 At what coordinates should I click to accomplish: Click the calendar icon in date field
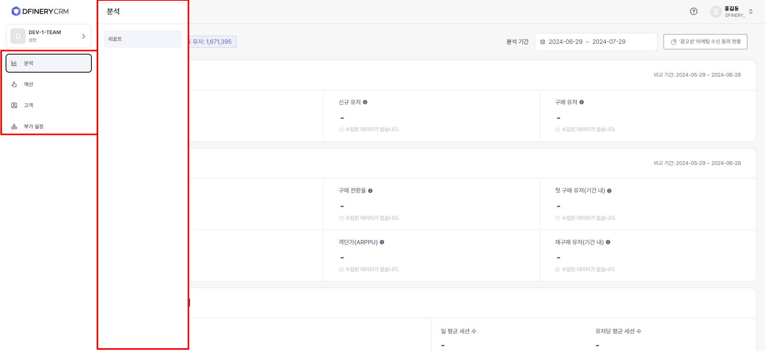click(542, 42)
